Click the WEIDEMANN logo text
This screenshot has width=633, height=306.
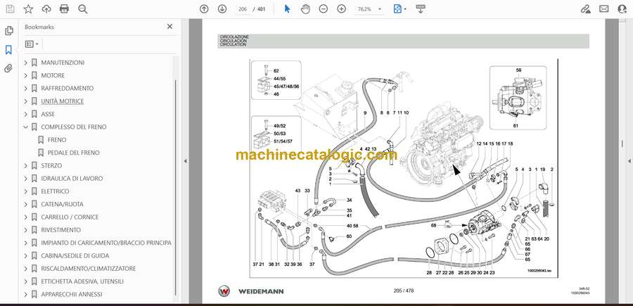pos(261,291)
